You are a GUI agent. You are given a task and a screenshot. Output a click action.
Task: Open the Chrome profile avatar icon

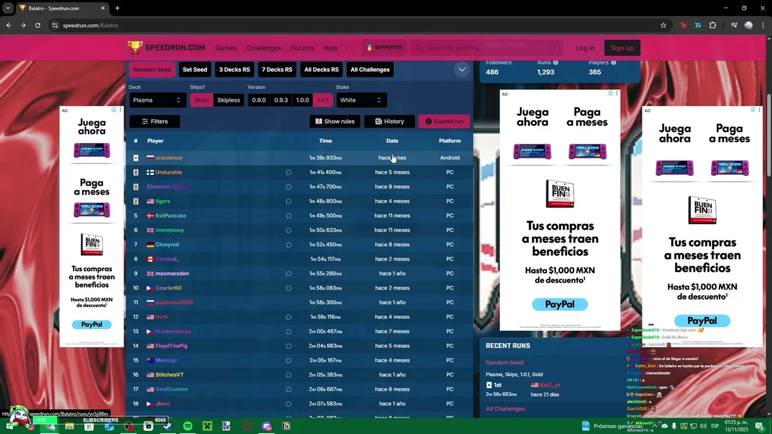click(748, 25)
